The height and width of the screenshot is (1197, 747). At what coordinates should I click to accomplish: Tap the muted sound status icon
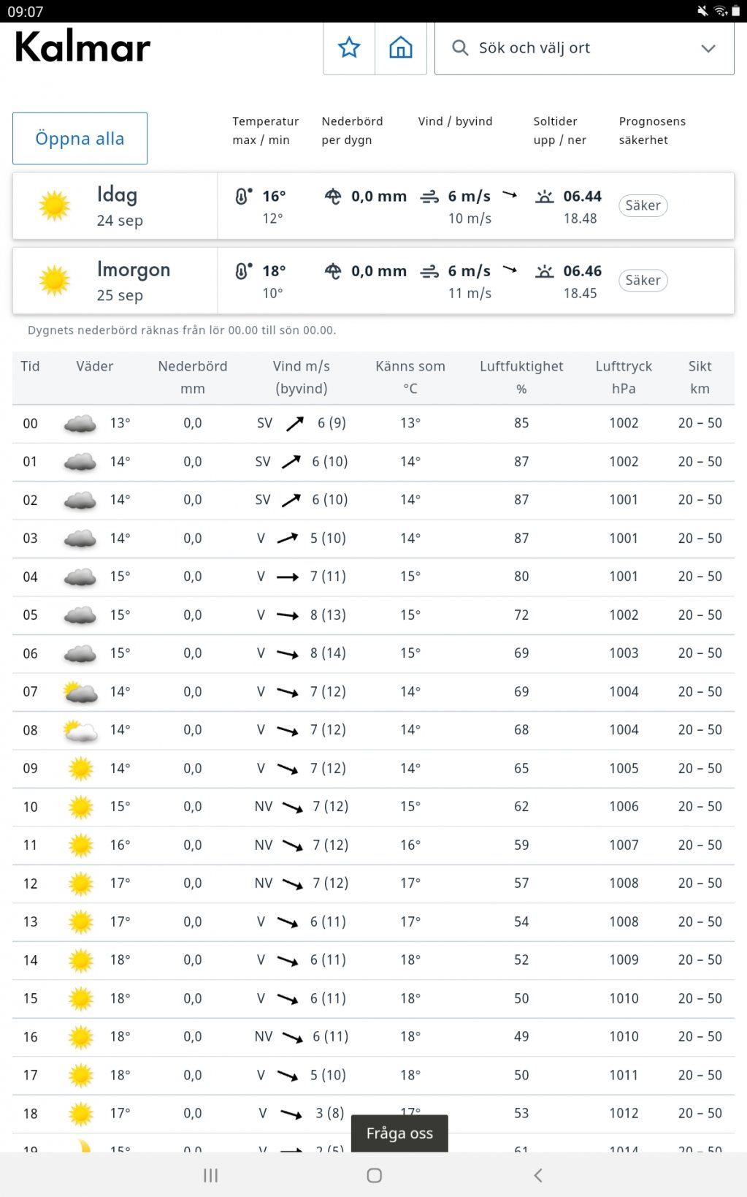coord(702,11)
